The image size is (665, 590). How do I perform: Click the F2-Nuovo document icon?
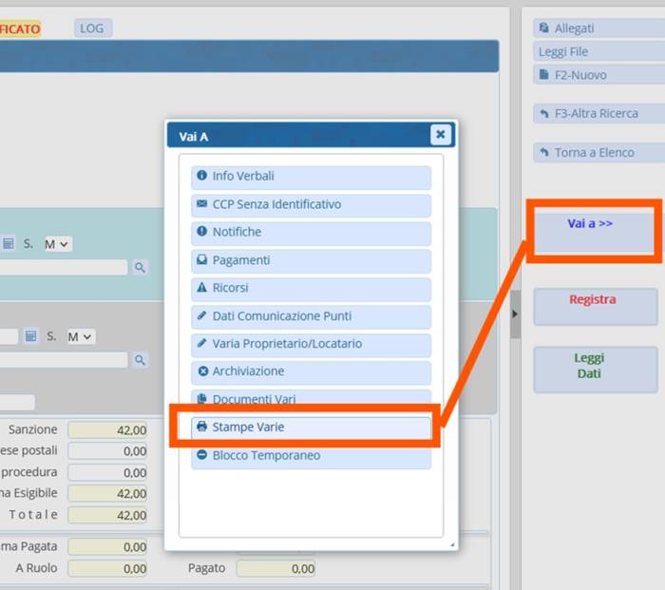[x=543, y=74]
